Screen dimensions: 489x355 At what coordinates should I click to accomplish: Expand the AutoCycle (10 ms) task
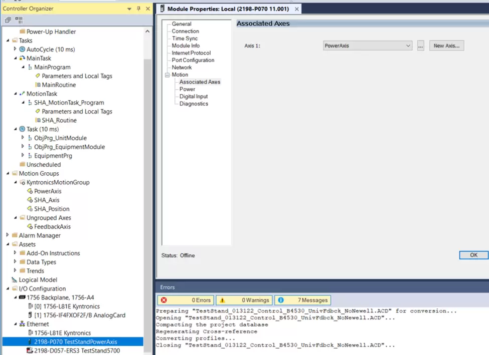point(15,49)
